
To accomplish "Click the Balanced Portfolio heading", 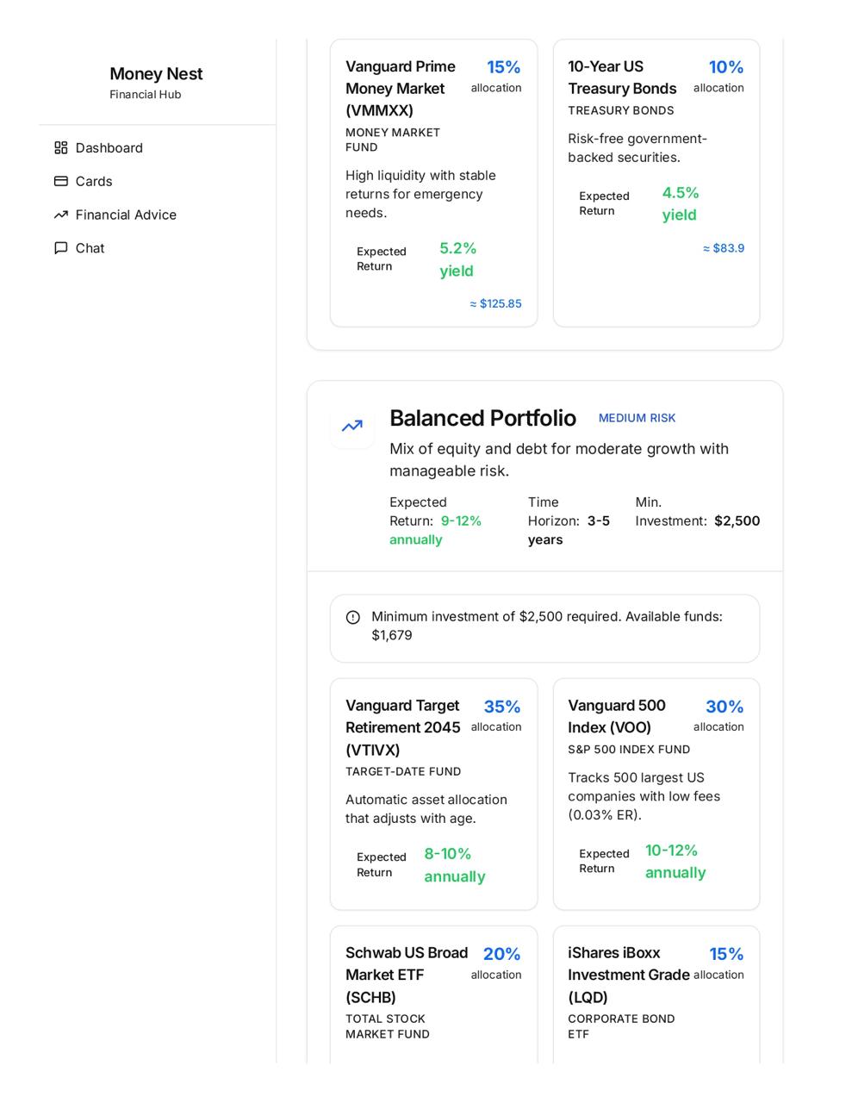I will click(x=482, y=419).
